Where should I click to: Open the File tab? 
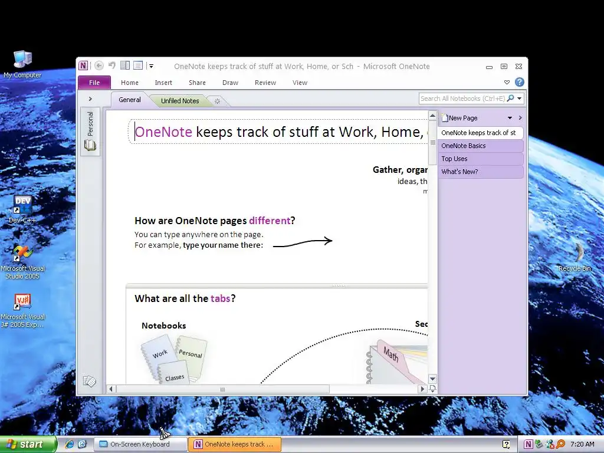coord(94,83)
